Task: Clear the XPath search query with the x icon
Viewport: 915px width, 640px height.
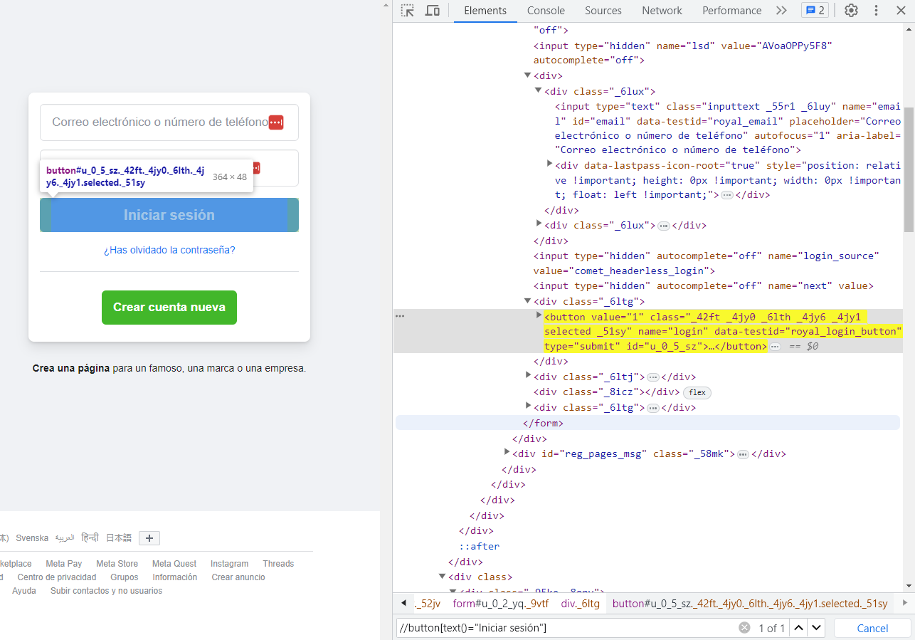Action: [744, 627]
